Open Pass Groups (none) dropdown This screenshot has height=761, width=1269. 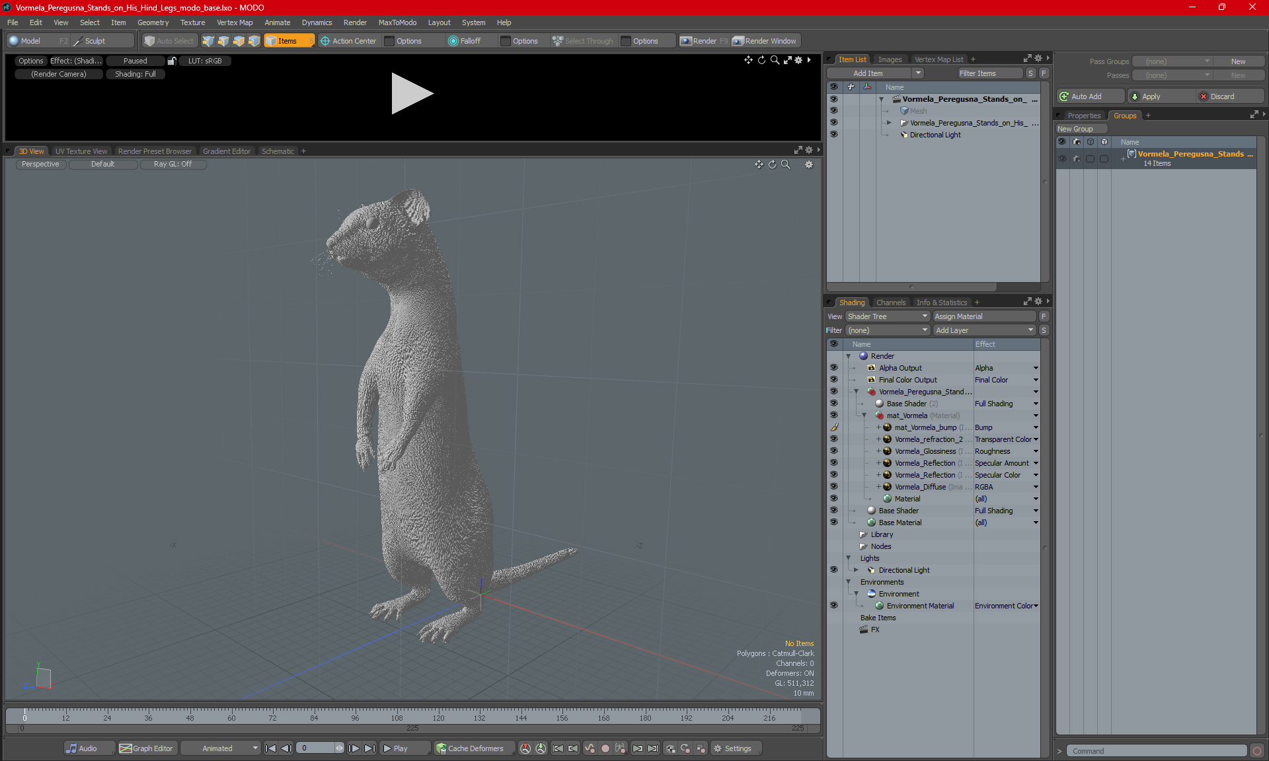[1172, 61]
